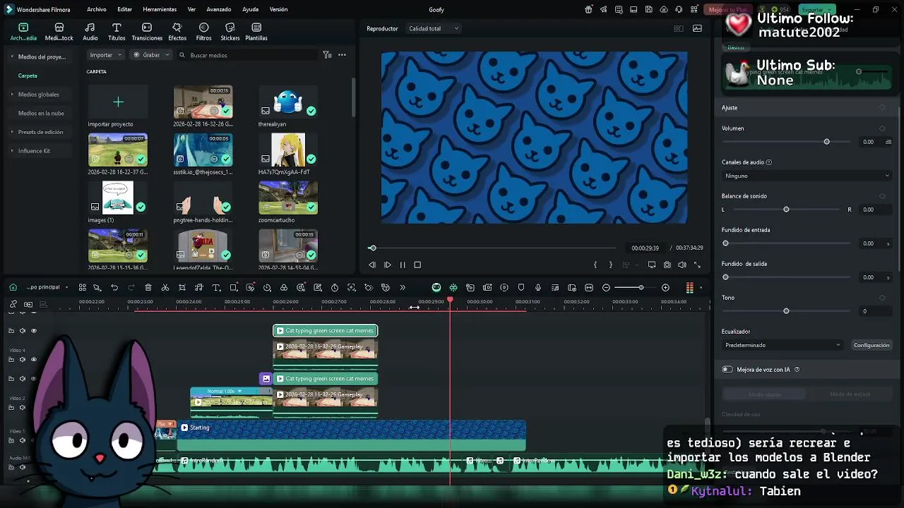Open the Medios de stock tab

59,32
